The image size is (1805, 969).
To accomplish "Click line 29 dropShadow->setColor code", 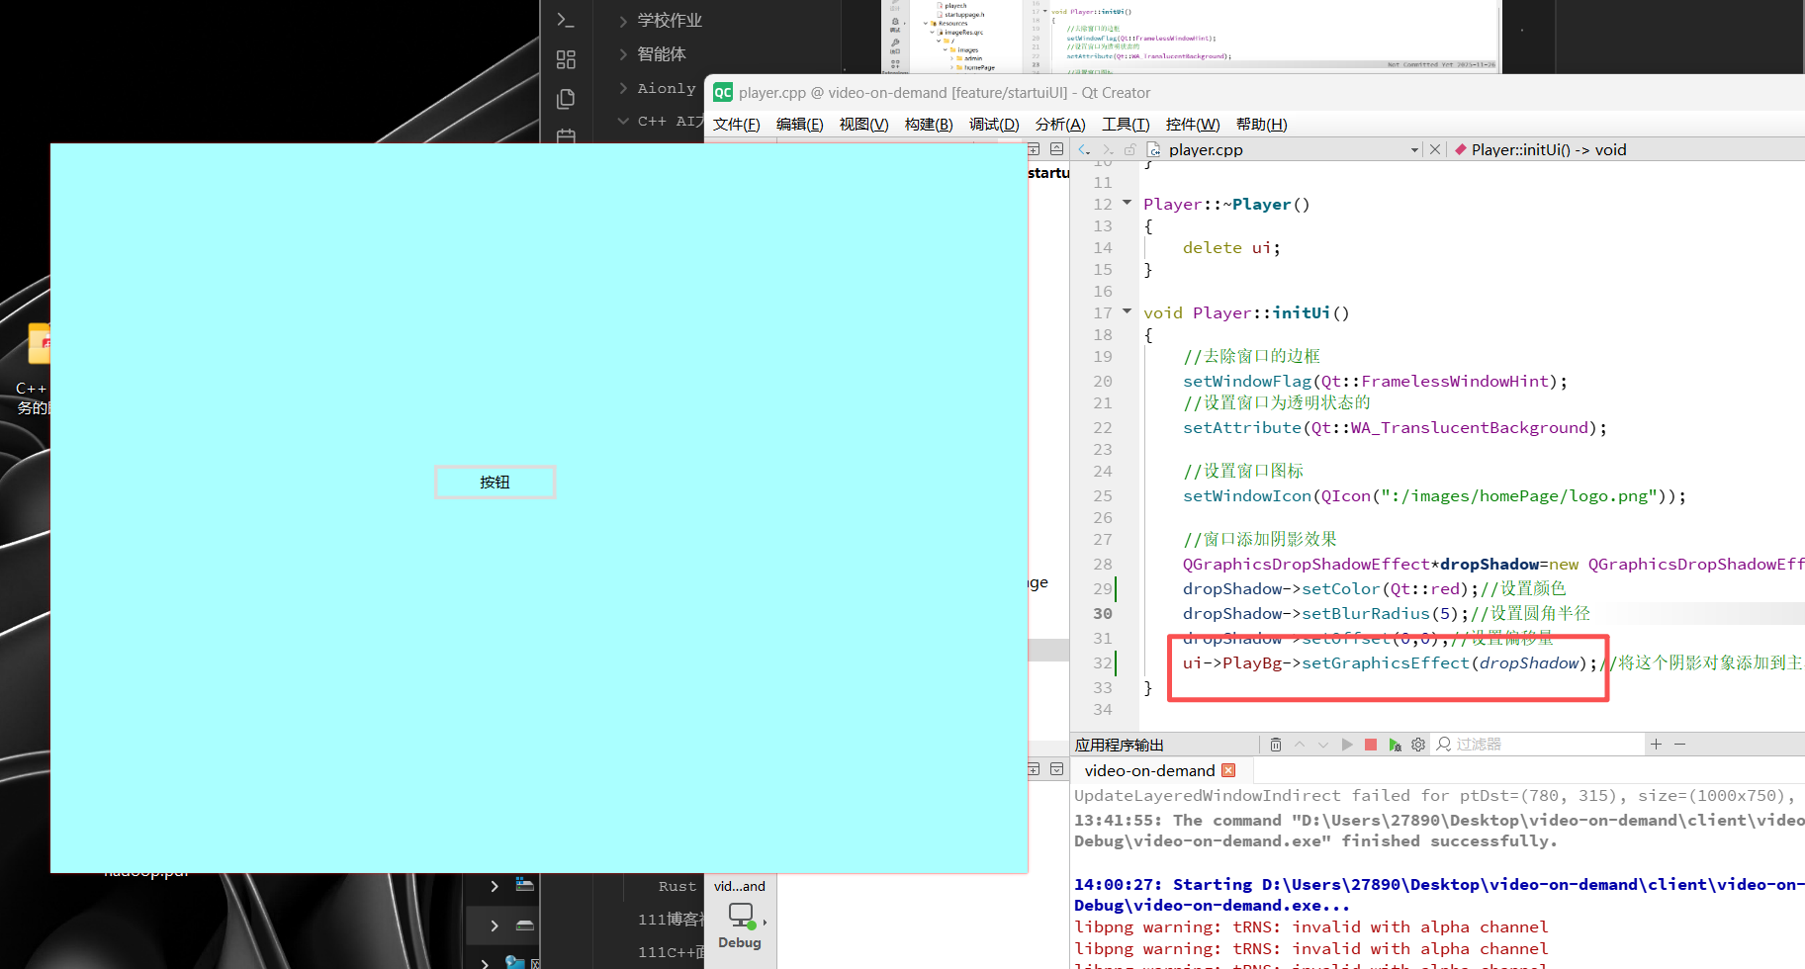I will click(1330, 588).
